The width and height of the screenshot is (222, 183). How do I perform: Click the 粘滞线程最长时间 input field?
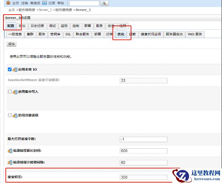coord(144,151)
